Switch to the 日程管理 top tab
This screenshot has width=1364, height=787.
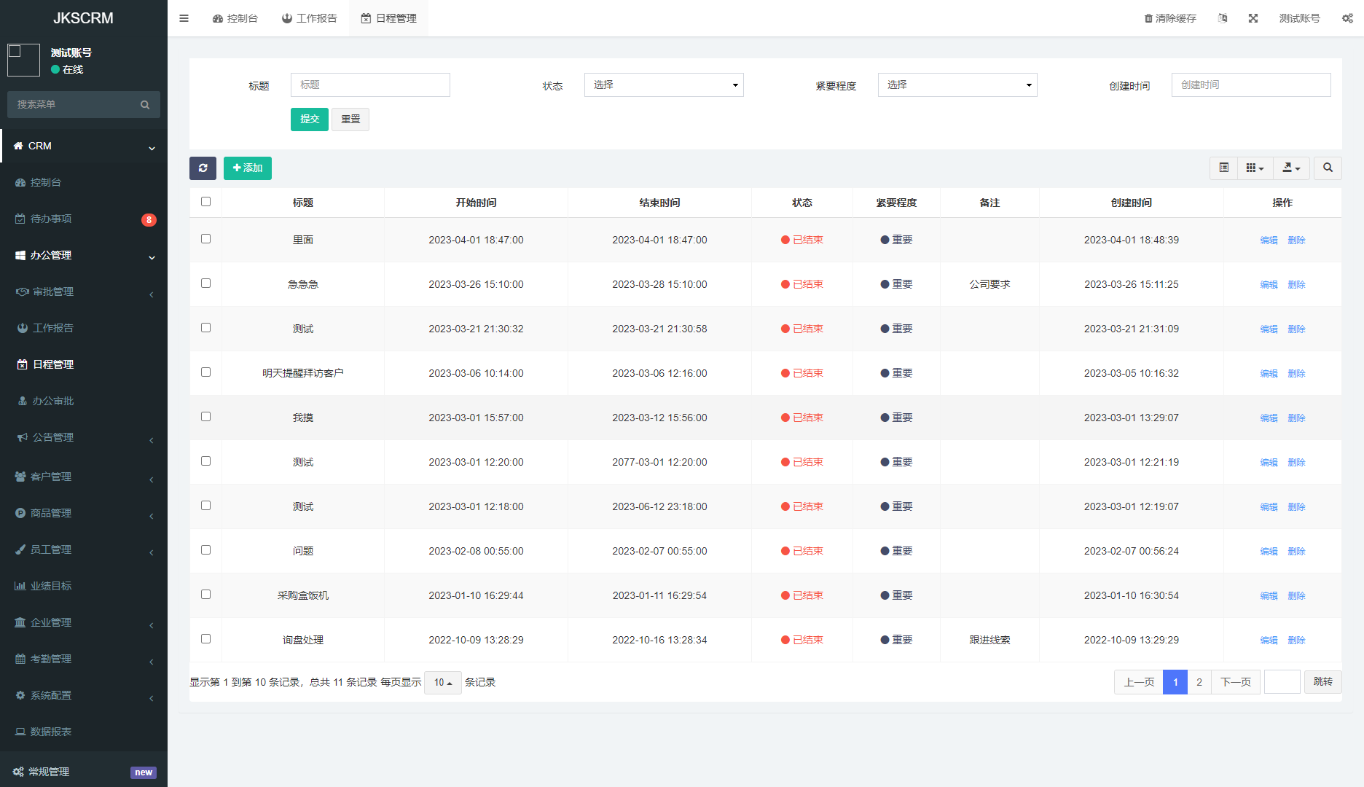pyautogui.click(x=389, y=18)
